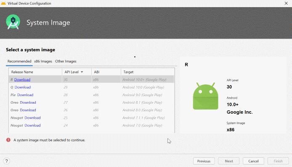Download the Pie system image

pyautogui.click(x=25, y=95)
